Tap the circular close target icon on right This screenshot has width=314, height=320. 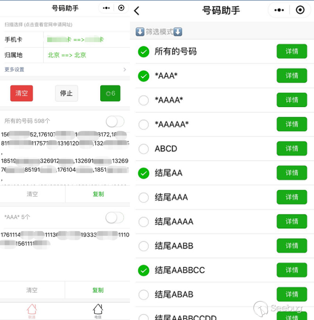pos(300,10)
